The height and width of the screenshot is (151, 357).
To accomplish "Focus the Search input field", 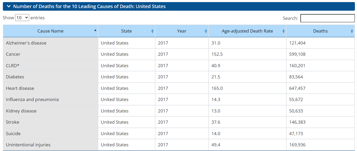I will 328,18.
